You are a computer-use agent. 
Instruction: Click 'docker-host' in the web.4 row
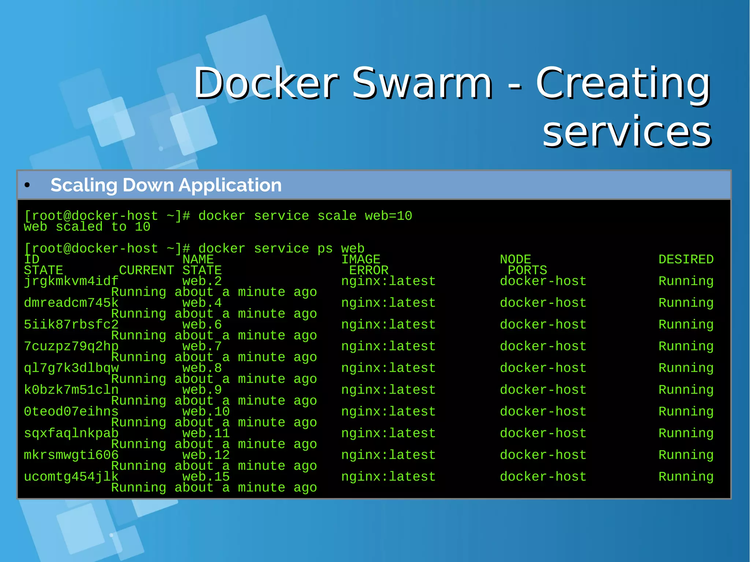click(543, 303)
